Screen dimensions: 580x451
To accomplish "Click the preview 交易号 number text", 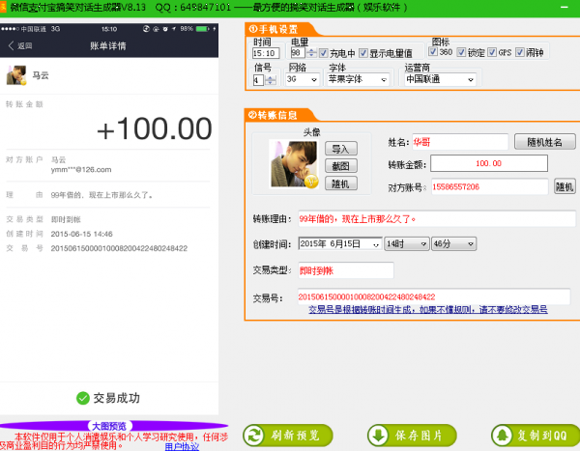I will coord(119,248).
